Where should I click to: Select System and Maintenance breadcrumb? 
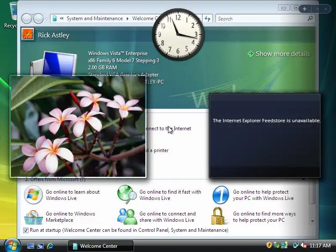95,18
